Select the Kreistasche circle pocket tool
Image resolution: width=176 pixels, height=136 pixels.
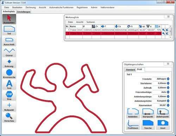(9, 74)
